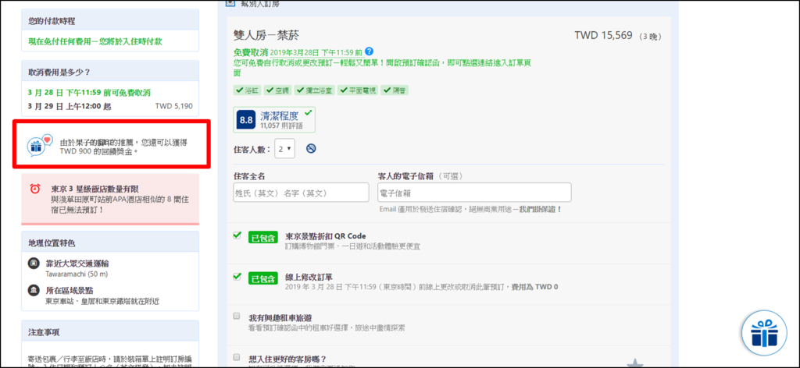Click the 住客全名 name input field
Screen dimensions: 800x368
point(301,193)
